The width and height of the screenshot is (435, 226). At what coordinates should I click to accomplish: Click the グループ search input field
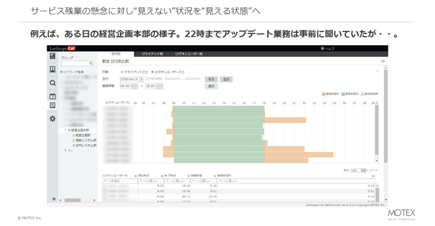77,63
